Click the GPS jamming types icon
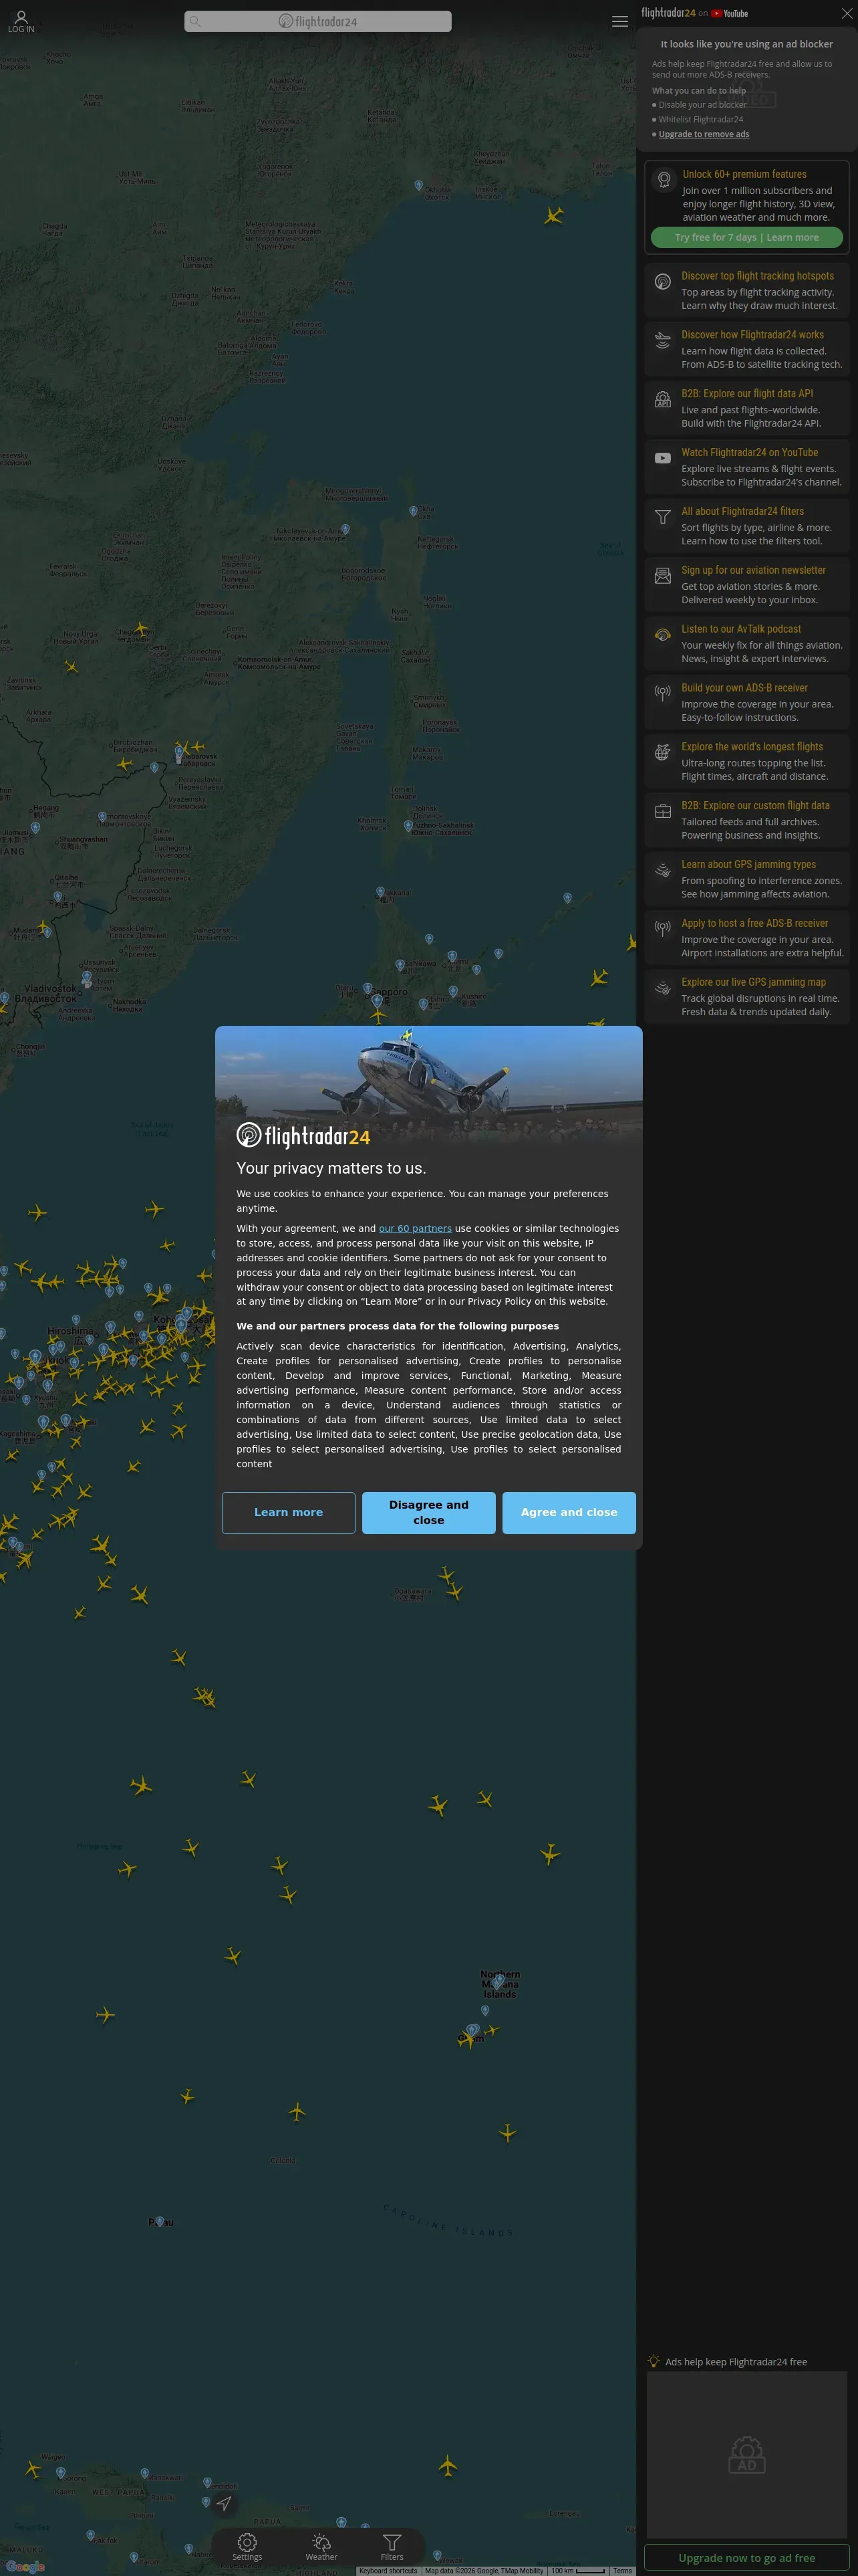 click(662, 870)
